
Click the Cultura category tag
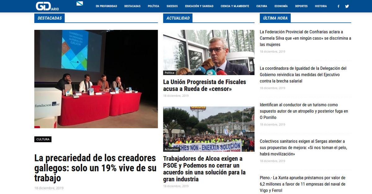pyautogui.click(x=43, y=139)
